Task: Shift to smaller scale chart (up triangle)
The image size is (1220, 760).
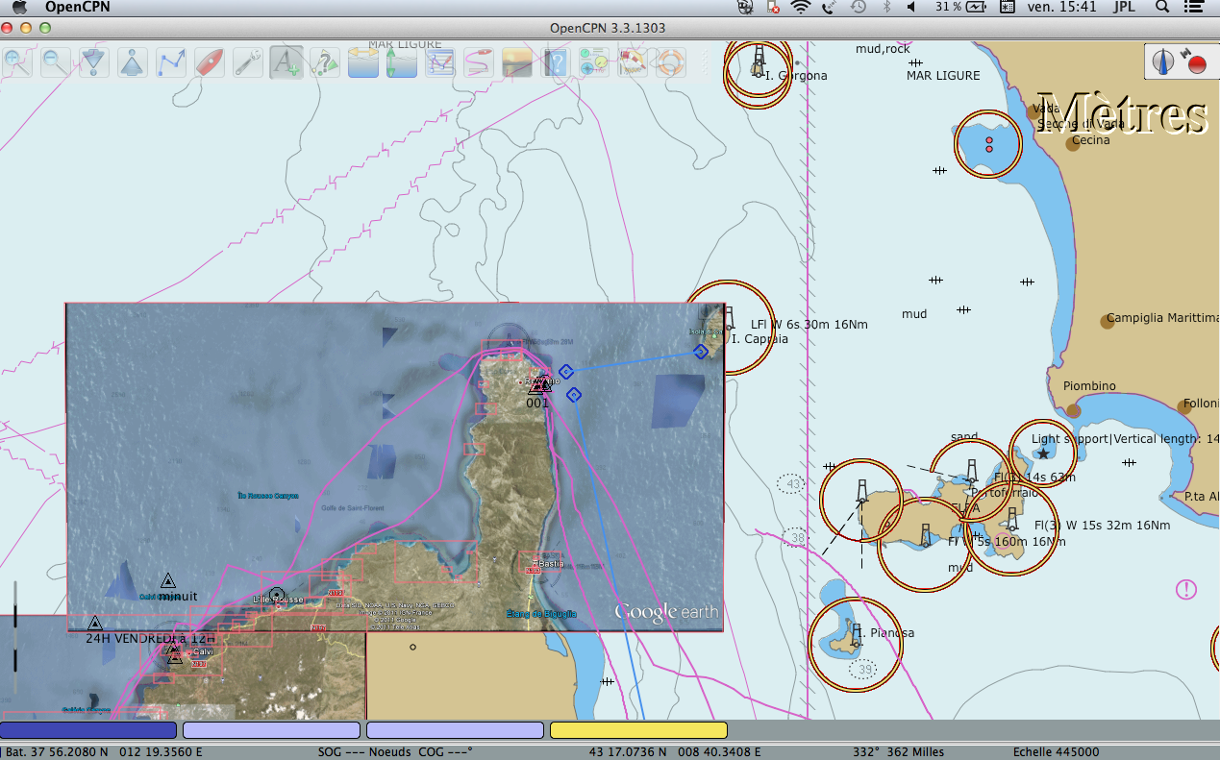Action: [132, 63]
